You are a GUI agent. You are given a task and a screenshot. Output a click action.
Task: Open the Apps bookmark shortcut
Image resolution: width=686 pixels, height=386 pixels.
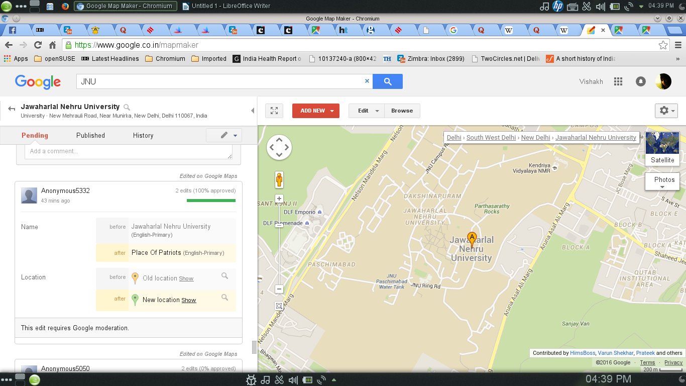tap(16, 58)
